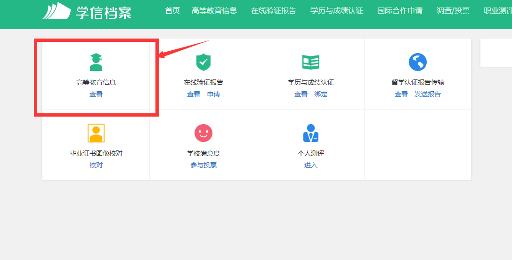Select 调查/投票 in the navigation bar
Image resolution: width=512 pixels, height=260 pixels.
pos(453,10)
